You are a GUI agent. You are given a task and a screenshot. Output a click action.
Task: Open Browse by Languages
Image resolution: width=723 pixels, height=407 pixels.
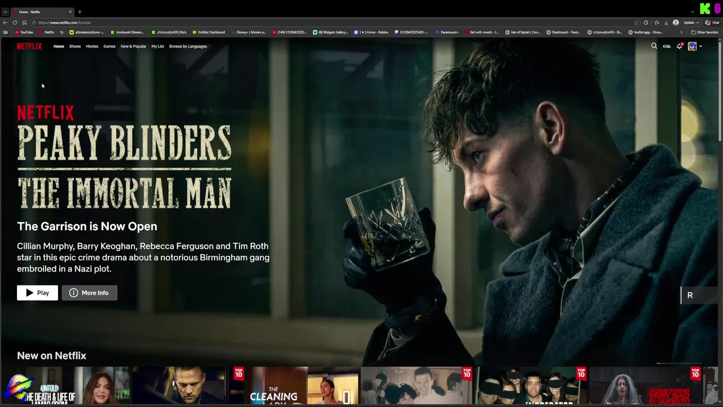(x=188, y=46)
